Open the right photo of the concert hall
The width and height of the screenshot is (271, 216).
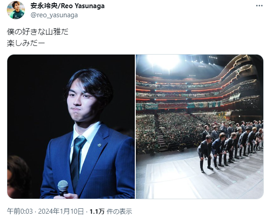coord(199,126)
